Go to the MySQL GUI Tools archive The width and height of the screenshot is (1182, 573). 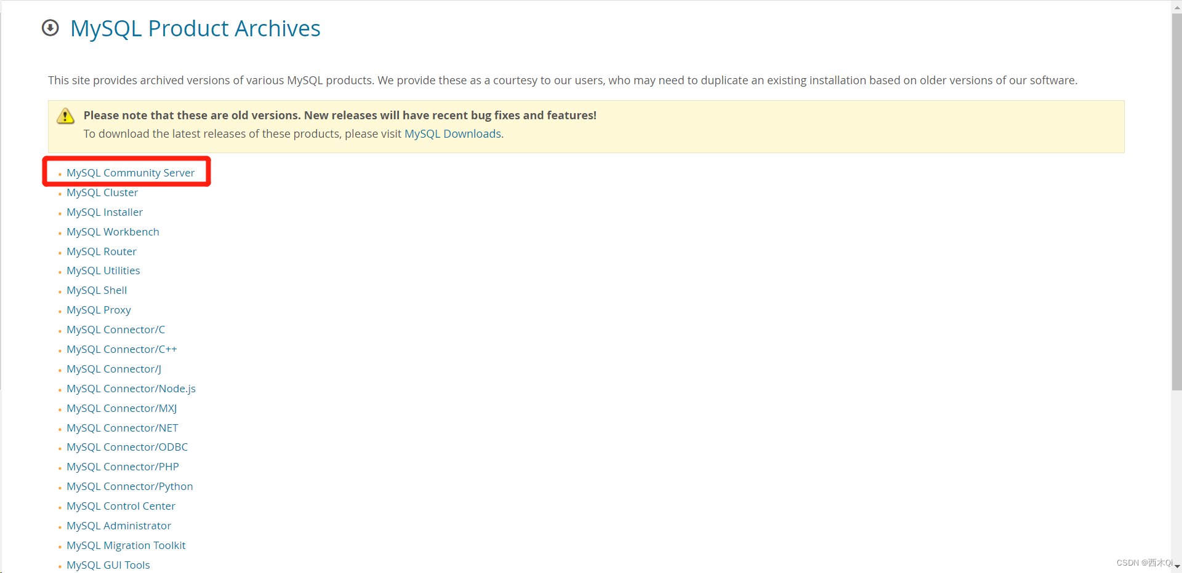[x=108, y=565]
